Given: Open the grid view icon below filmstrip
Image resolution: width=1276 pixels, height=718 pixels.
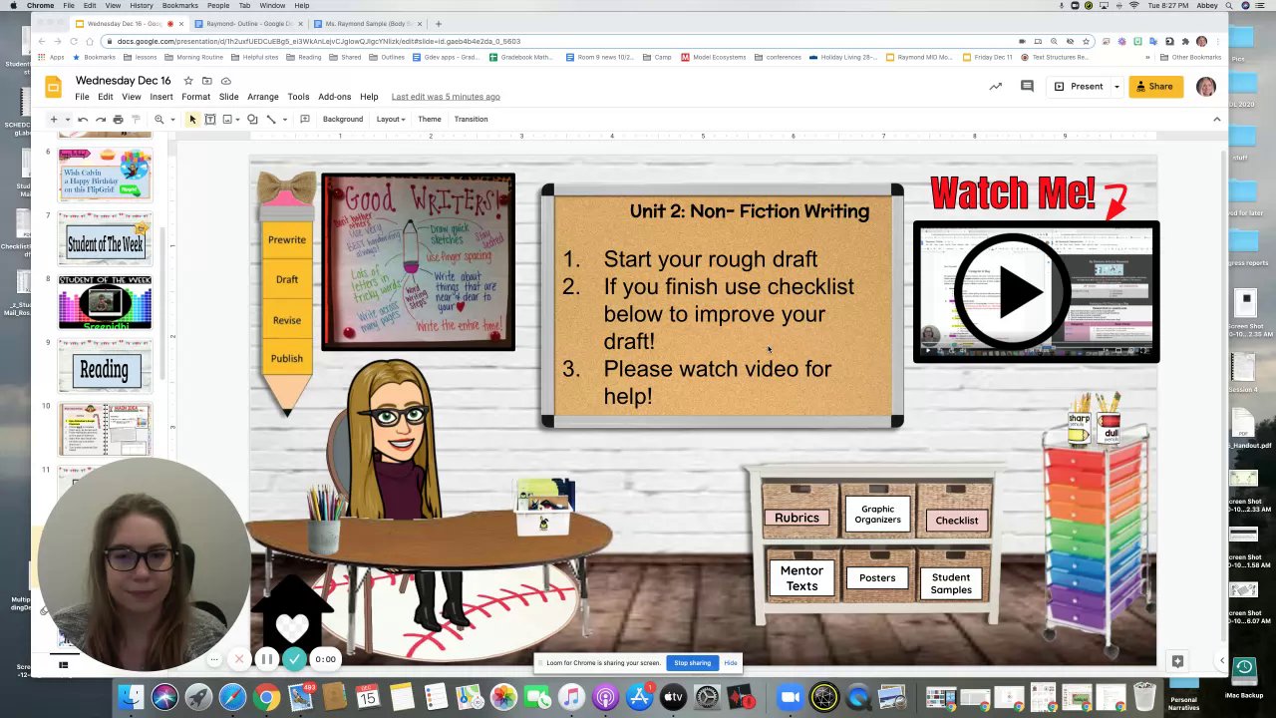Looking at the screenshot, I should pyautogui.click(x=63, y=665).
